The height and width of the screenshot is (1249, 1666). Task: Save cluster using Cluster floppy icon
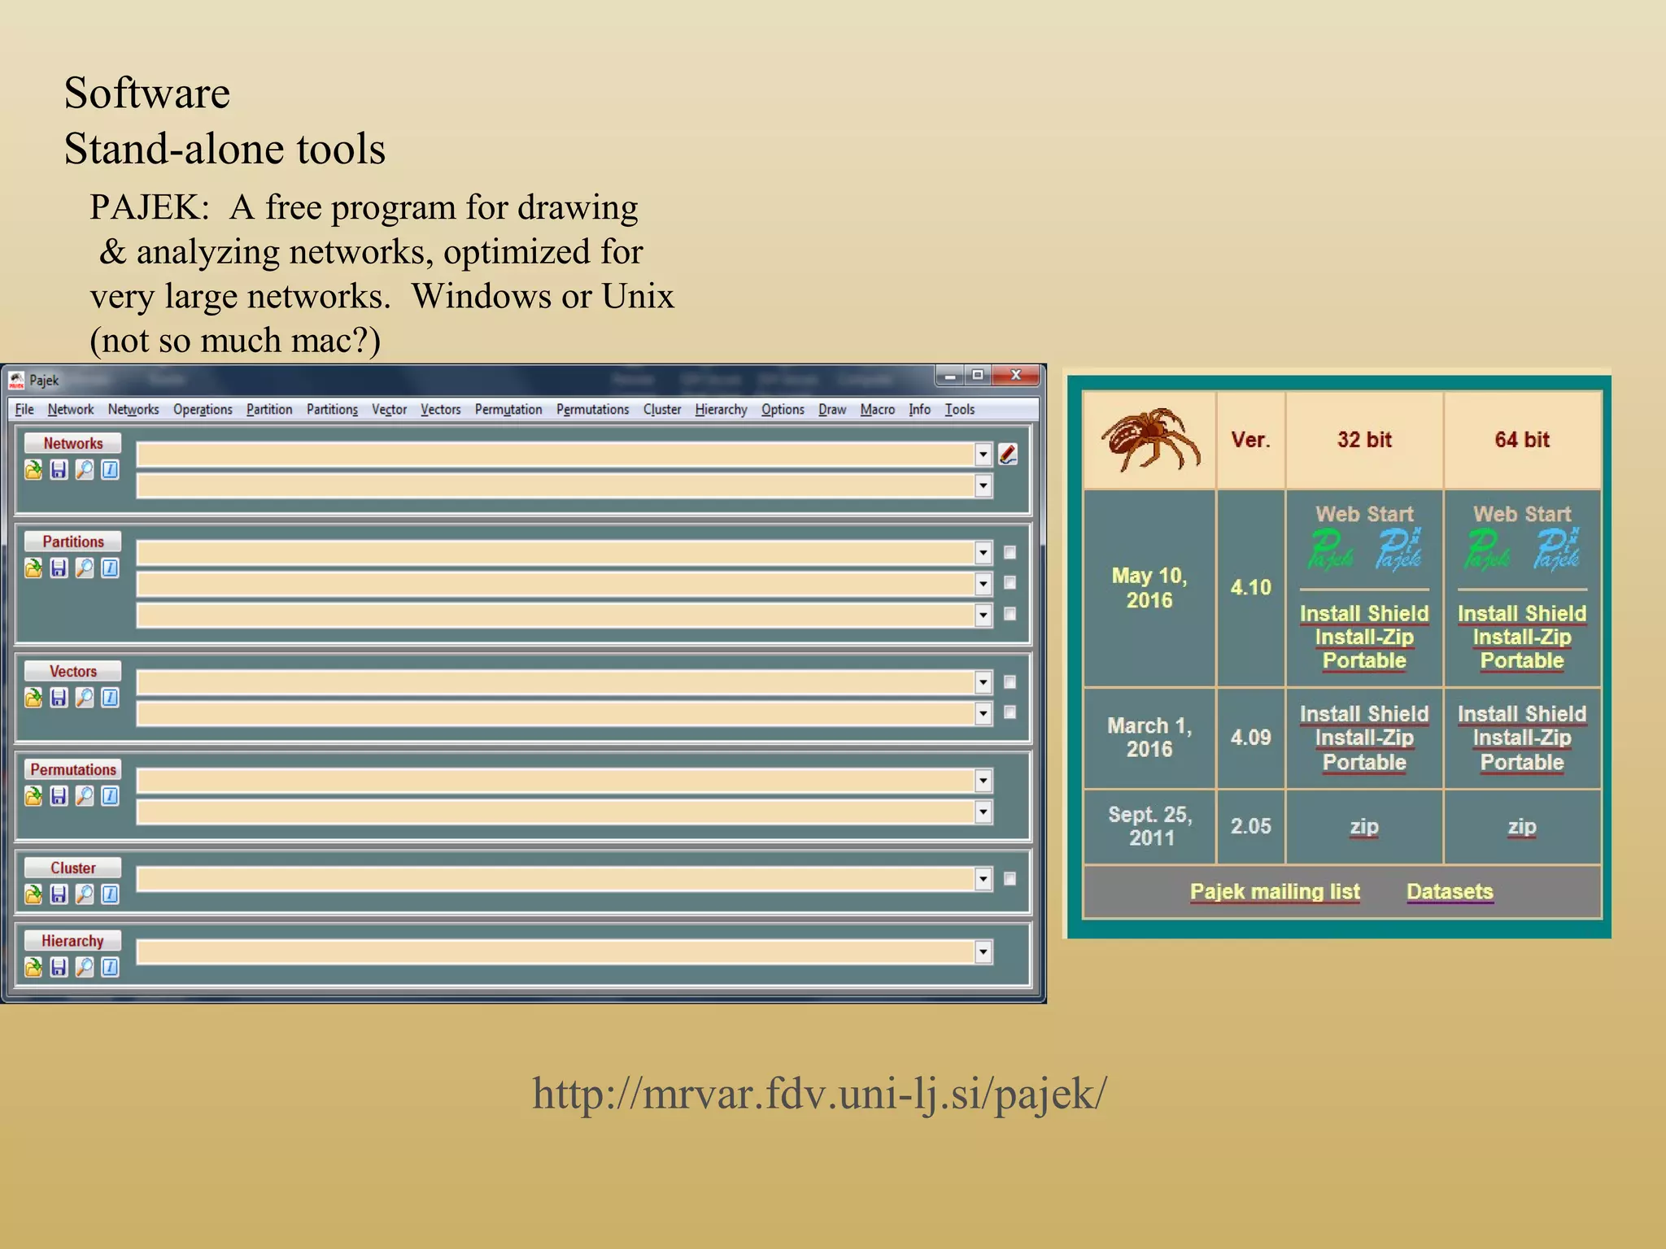click(59, 894)
